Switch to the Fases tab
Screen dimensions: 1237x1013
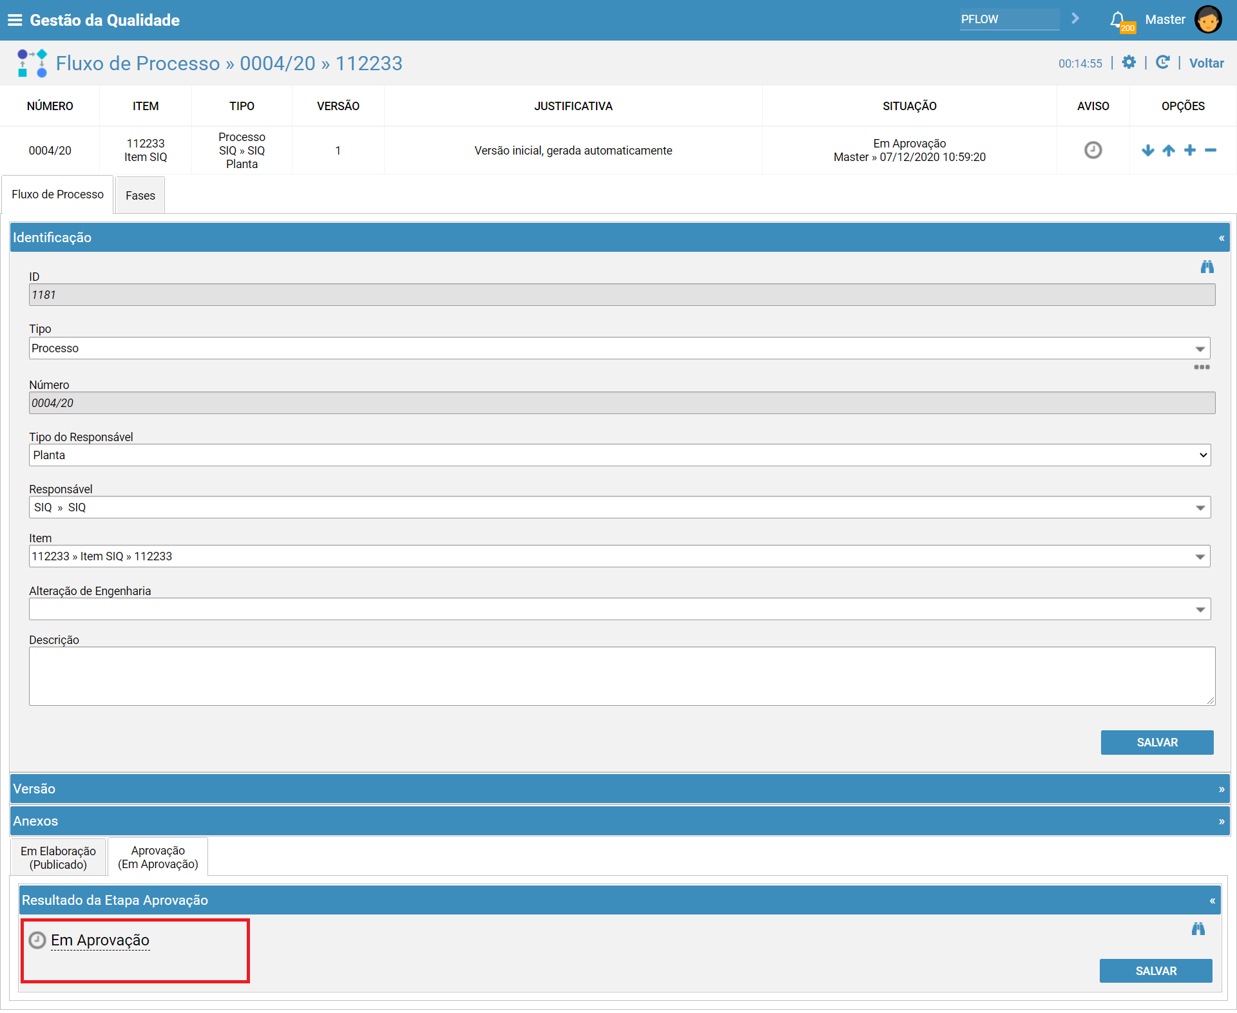click(x=140, y=195)
